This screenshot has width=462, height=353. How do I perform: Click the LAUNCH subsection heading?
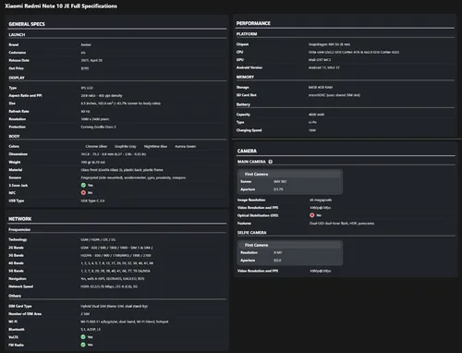[x=17, y=35]
